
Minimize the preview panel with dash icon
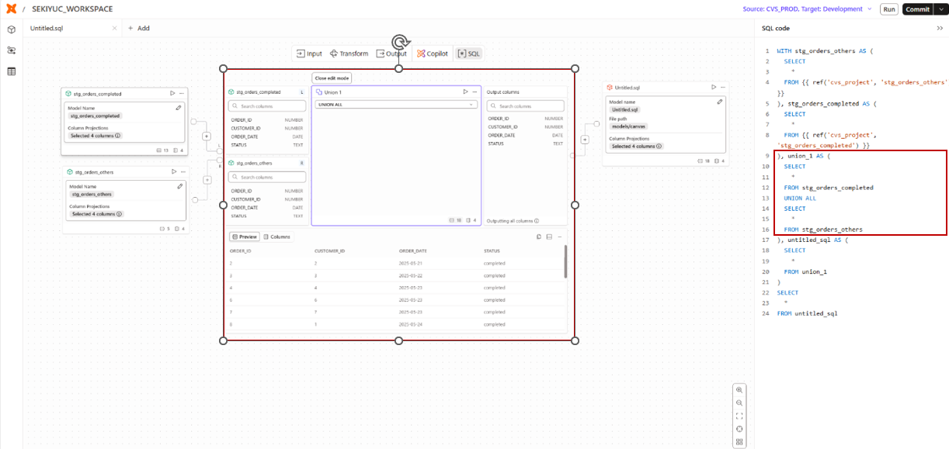tap(559, 237)
